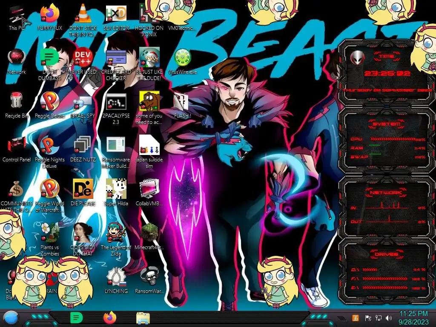Open the HxD hex editor desktop shortcut
This screenshot has width=436, height=327.
(116, 18)
